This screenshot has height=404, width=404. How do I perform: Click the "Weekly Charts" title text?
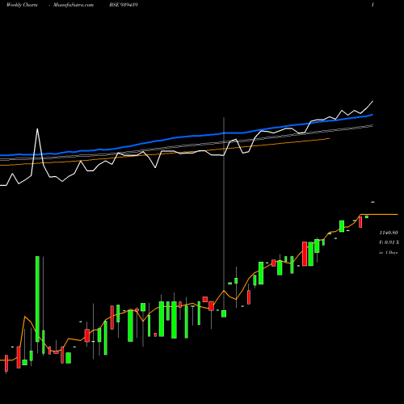[22, 5]
